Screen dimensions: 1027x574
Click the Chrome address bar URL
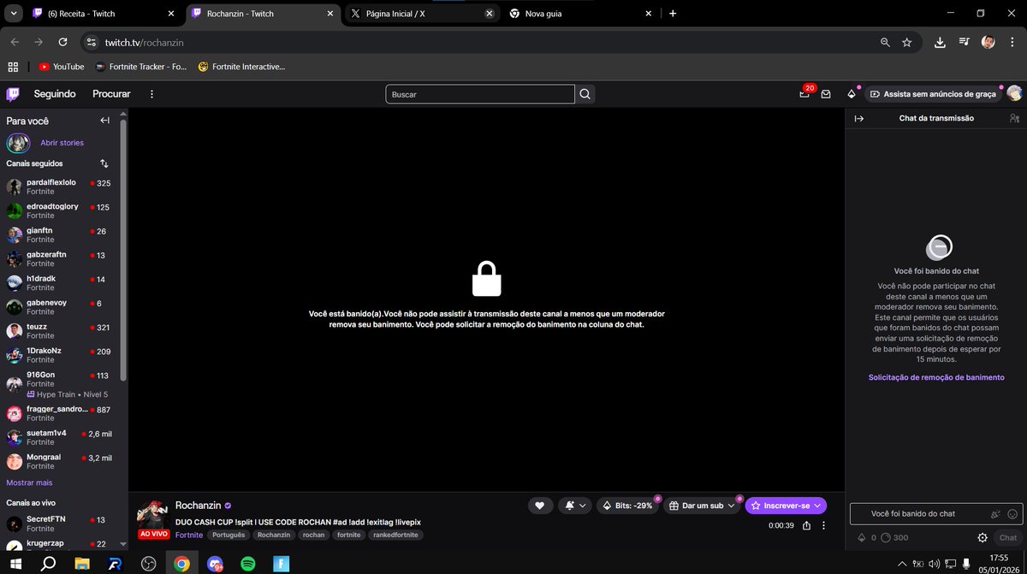[x=145, y=42]
